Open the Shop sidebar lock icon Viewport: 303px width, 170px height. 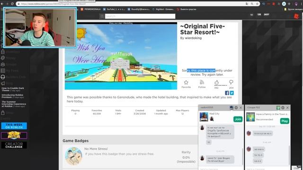[3, 112]
